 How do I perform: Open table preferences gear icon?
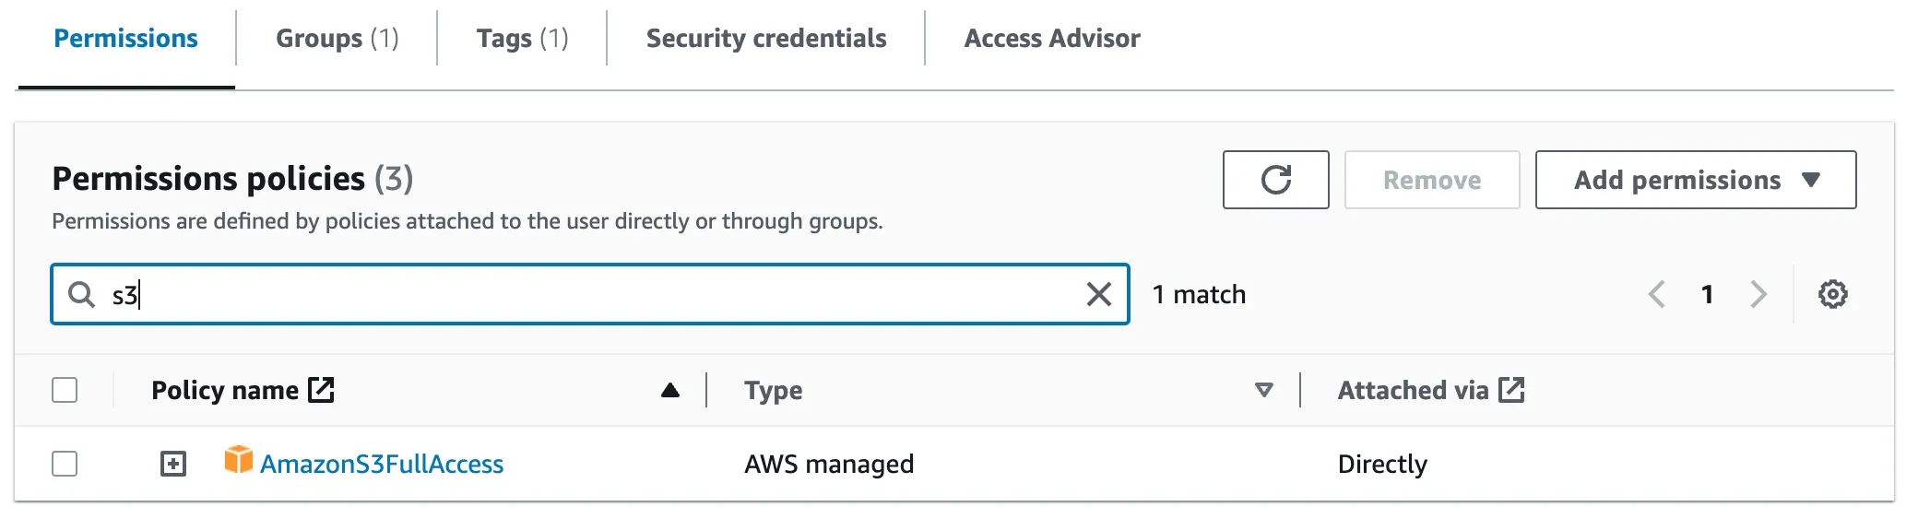click(1832, 294)
